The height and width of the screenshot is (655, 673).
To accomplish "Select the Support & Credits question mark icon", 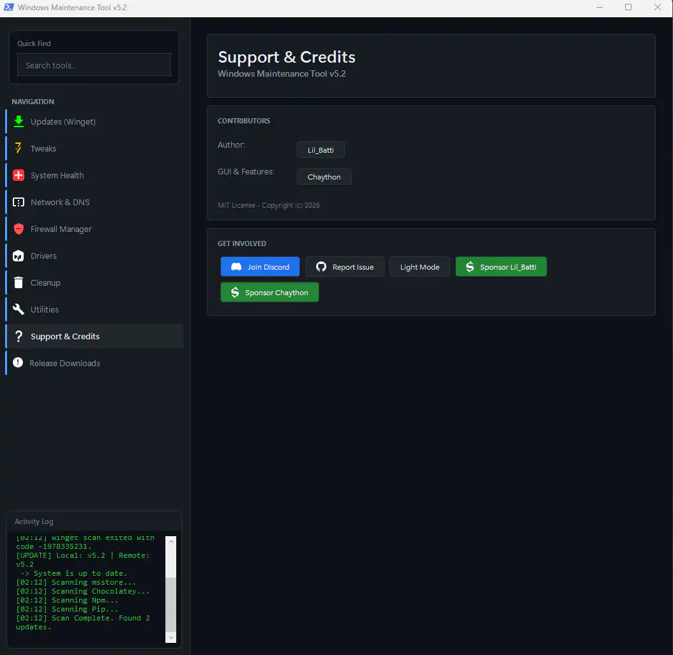I will 19,336.
